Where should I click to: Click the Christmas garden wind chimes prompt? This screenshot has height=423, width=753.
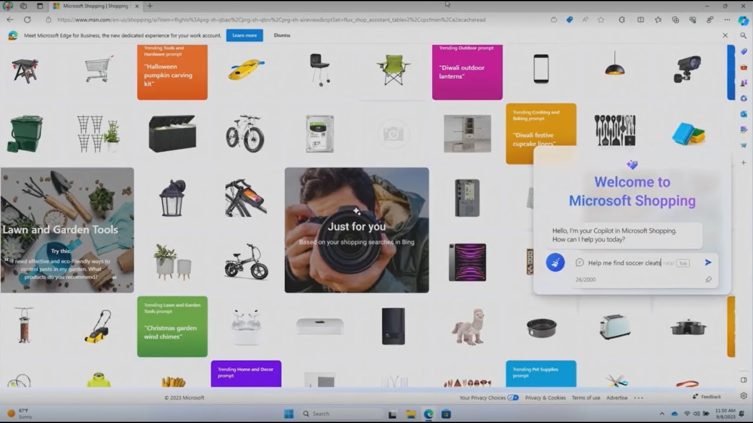click(172, 327)
